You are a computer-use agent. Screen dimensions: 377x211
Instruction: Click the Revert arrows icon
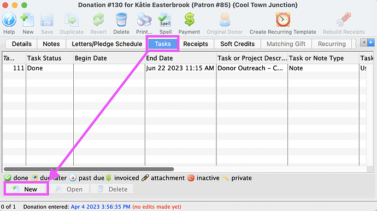pos(98,20)
